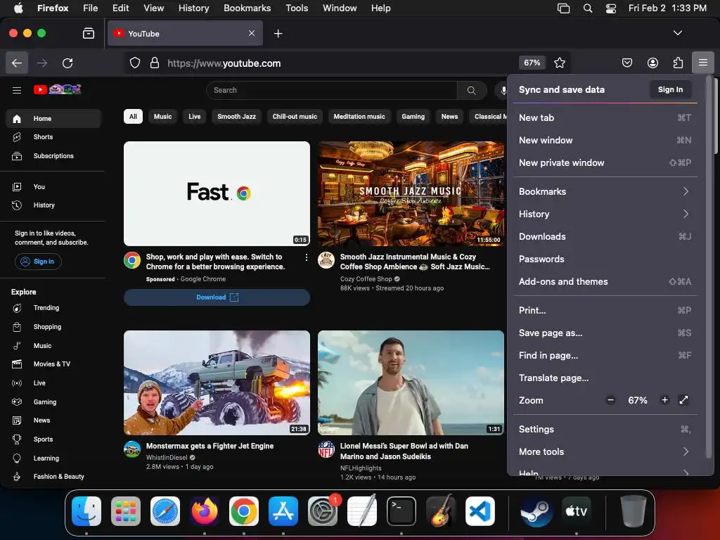The width and height of the screenshot is (720, 540).
Task: Toggle the YouTube guide hamburger menu
Action: (17, 90)
